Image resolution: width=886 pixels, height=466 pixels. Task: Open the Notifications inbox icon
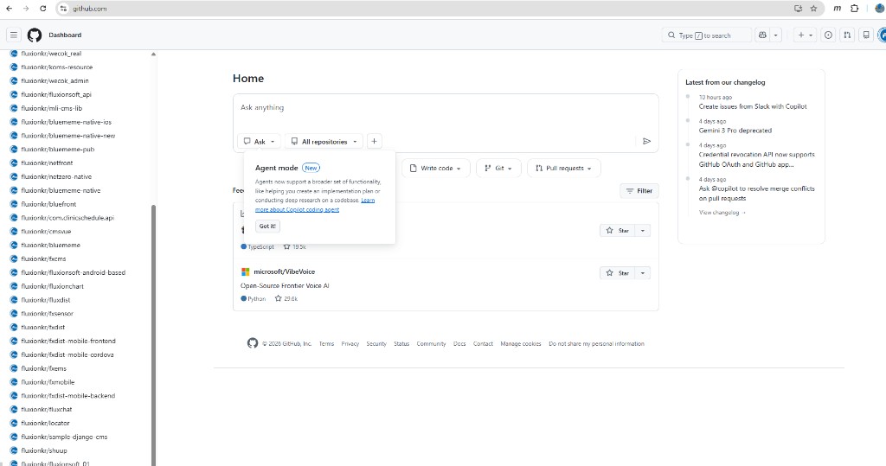tap(865, 35)
